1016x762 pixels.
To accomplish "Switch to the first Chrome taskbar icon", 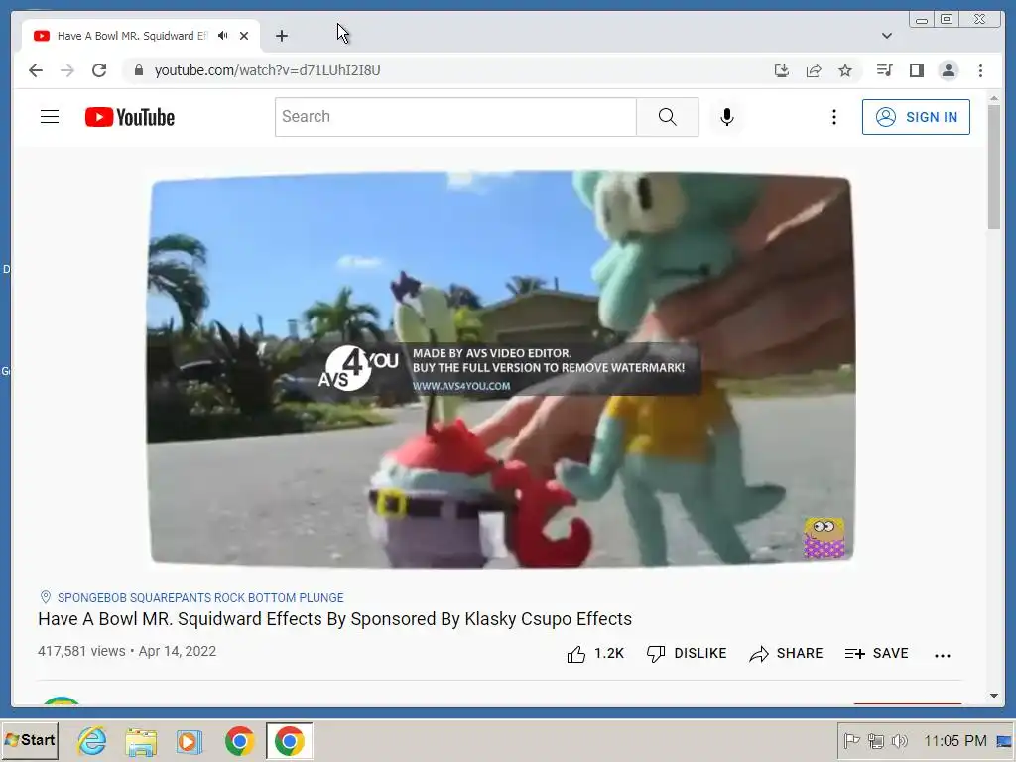I will [x=240, y=741].
